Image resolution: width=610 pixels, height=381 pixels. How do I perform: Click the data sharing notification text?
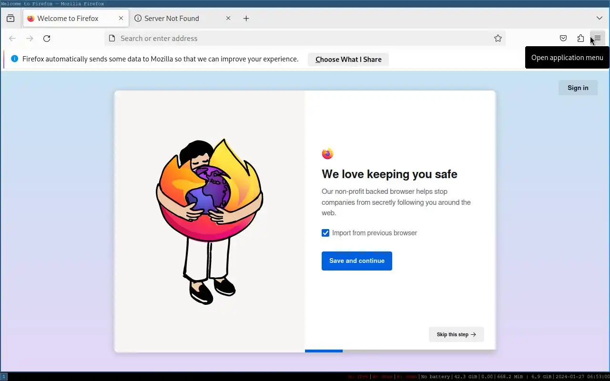tap(160, 59)
